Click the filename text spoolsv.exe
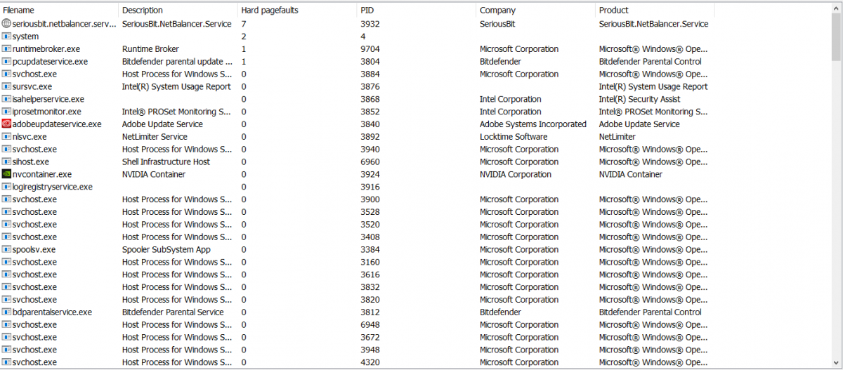This screenshot has width=843, height=370. [x=34, y=250]
